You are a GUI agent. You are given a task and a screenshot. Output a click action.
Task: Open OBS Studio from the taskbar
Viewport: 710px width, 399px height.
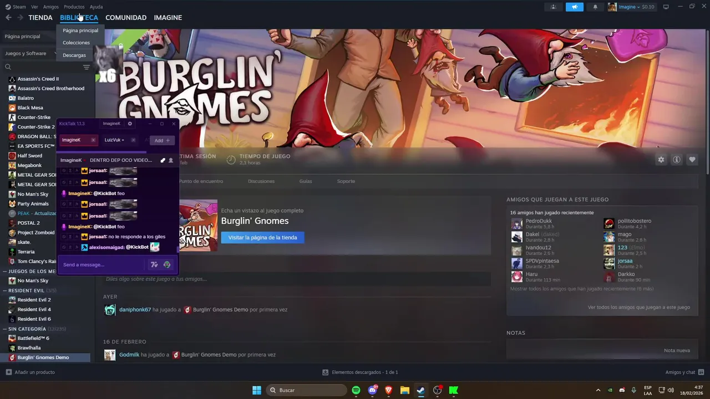437,390
